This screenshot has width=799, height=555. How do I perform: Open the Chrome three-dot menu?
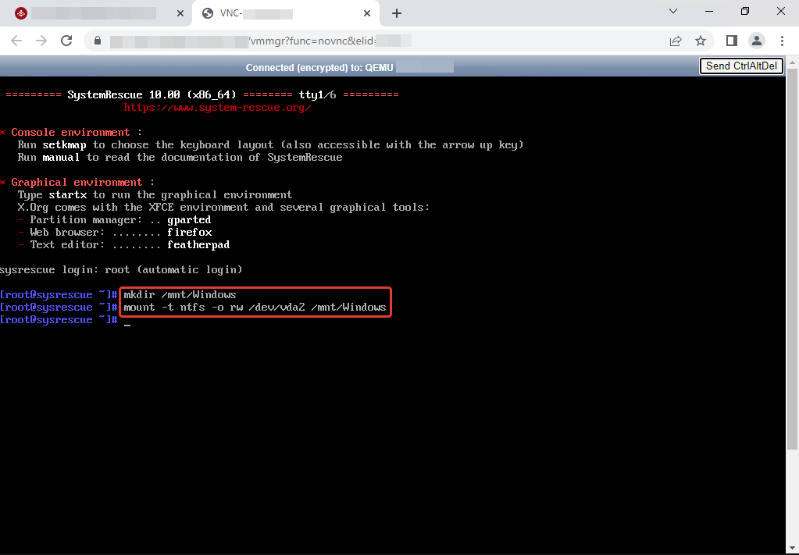[783, 41]
